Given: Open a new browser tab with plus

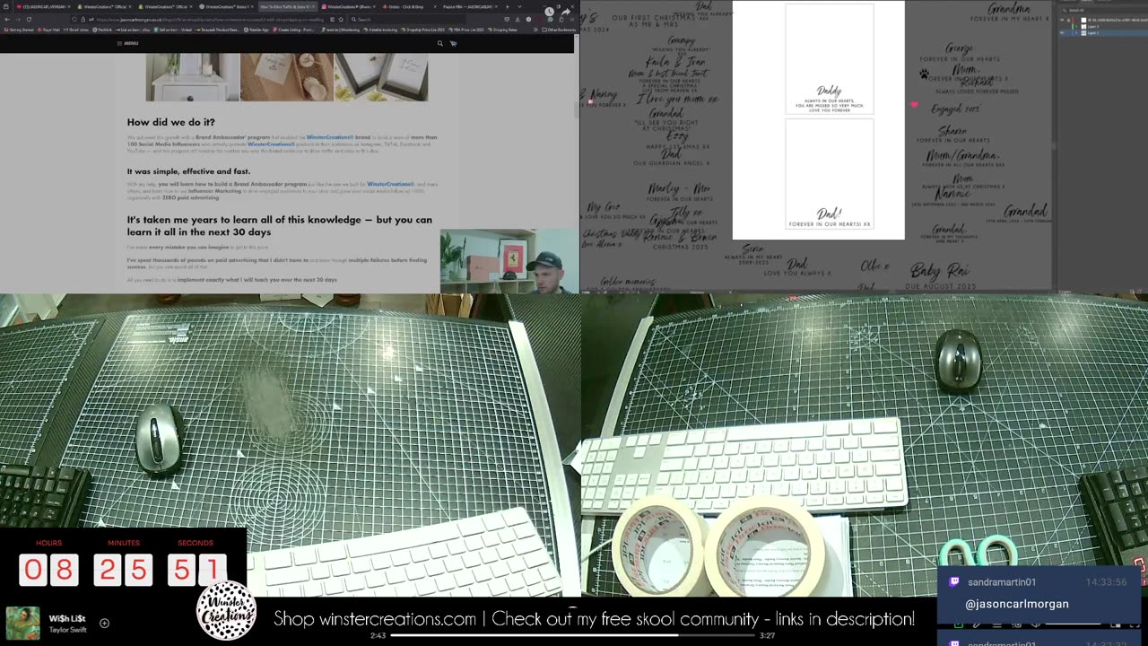Looking at the screenshot, I should click(x=507, y=7).
